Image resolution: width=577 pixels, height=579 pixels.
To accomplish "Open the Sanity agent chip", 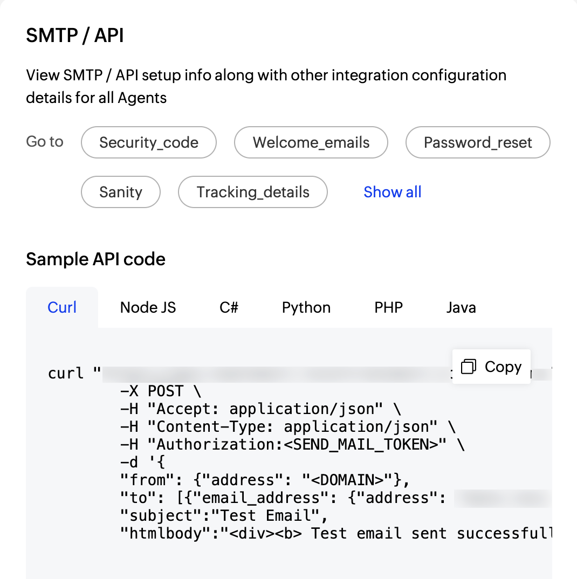I will pyautogui.click(x=121, y=192).
